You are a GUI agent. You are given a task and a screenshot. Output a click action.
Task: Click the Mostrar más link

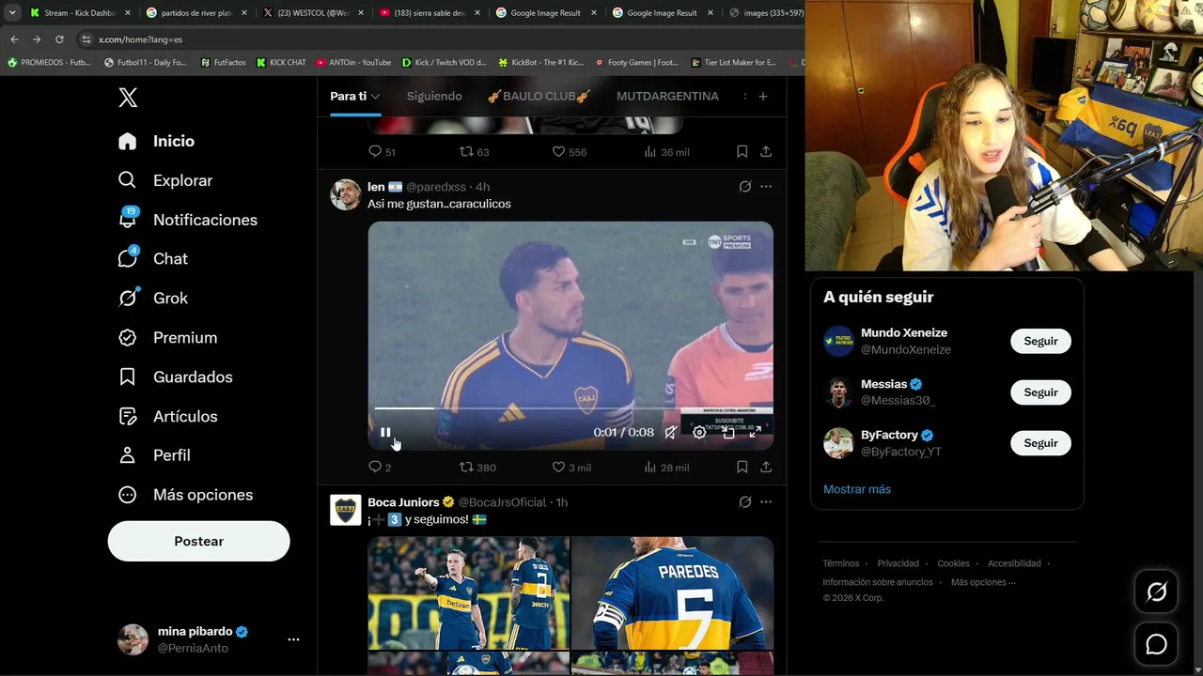(857, 489)
